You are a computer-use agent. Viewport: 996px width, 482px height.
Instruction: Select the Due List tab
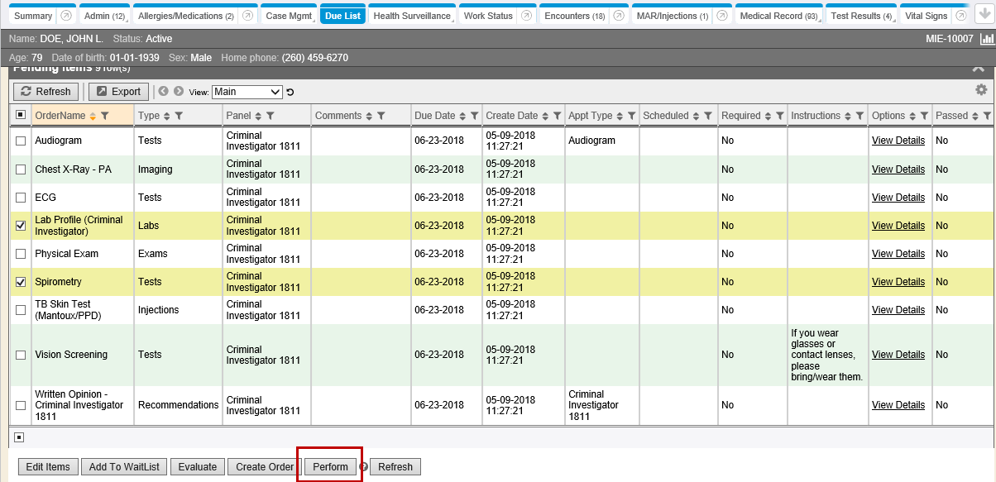[x=342, y=16]
